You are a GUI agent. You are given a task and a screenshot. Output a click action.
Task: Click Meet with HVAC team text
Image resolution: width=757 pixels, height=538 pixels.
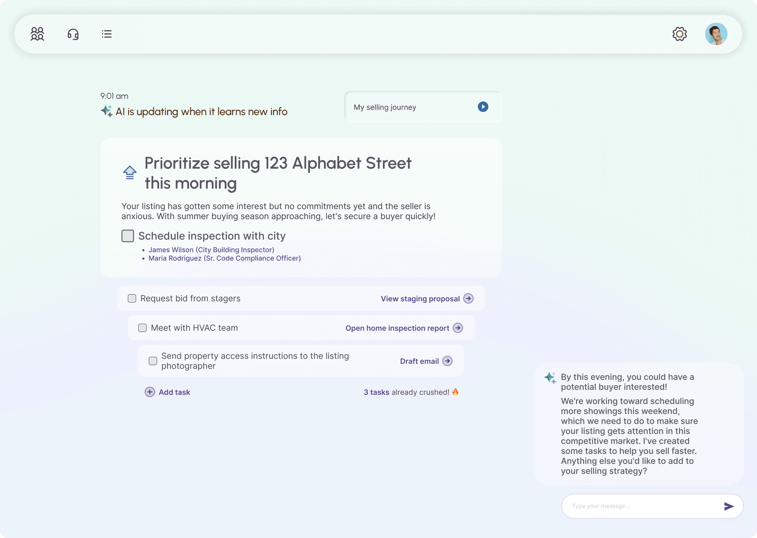(x=194, y=328)
